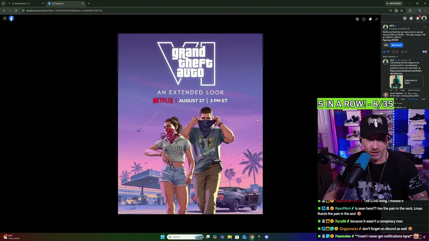Open the Windows Start menu
429x241 pixels.
click(163, 237)
